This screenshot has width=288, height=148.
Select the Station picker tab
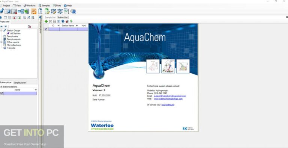click(x=6, y=83)
